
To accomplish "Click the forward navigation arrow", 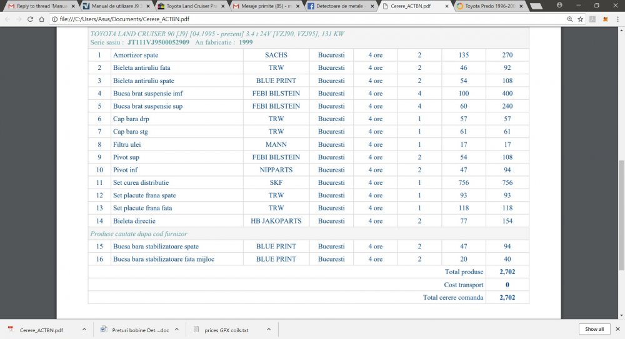I will coord(19,19).
